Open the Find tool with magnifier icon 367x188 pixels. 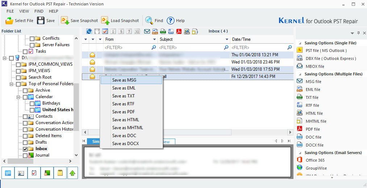[154, 21]
